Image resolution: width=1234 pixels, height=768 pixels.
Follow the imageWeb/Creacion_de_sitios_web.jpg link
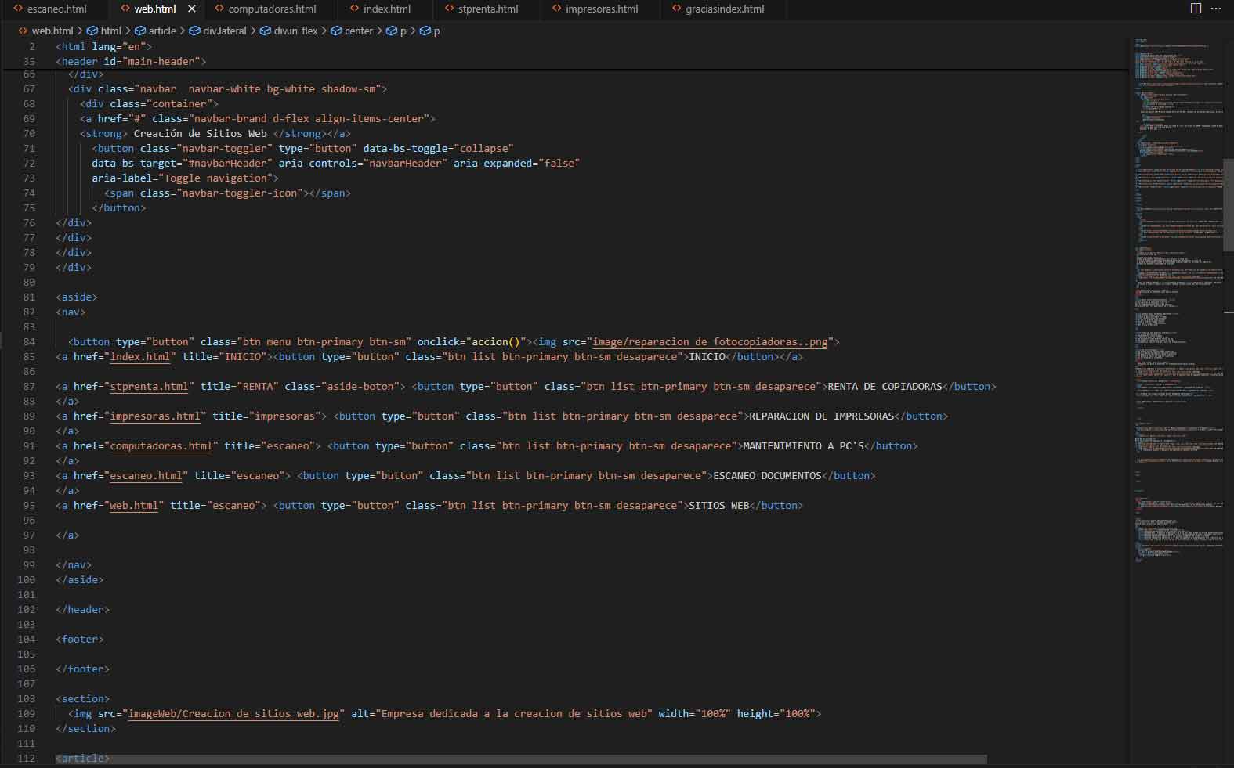(x=233, y=714)
